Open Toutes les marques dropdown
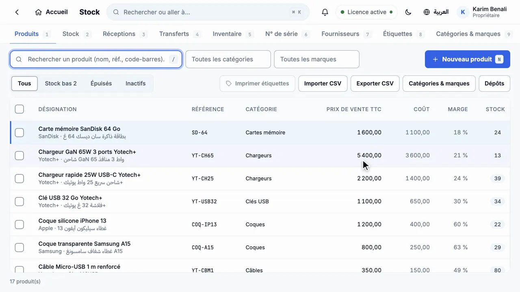520x292 pixels. [317, 59]
